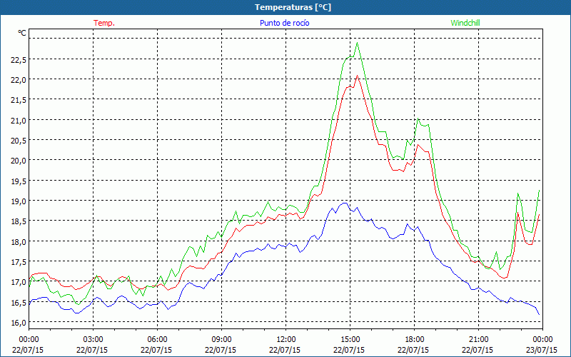Image resolution: width=571 pixels, height=357 pixels.
Task: Click the 09:00 time axis label
Action: pos(221,340)
